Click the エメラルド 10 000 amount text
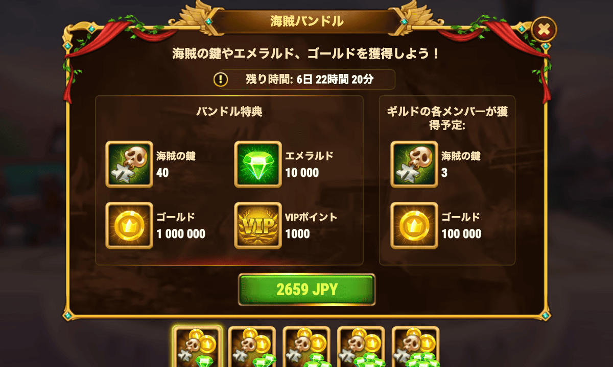Viewport: 613px width, 367px height. tap(302, 173)
